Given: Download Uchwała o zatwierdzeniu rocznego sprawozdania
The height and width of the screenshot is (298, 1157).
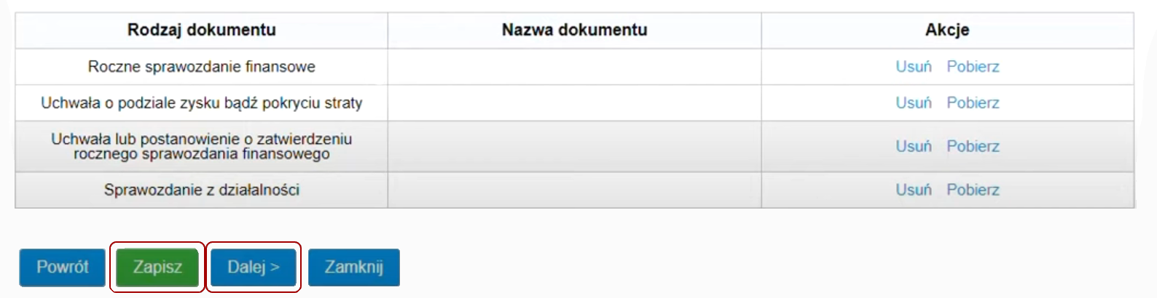Looking at the screenshot, I should point(973,147).
